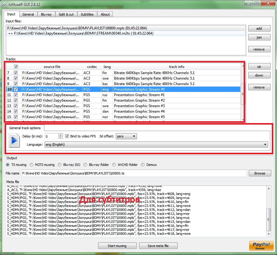This screenshot has width=277, height=255.
Task: Click Save meta file button
Action: pos(158,246)
